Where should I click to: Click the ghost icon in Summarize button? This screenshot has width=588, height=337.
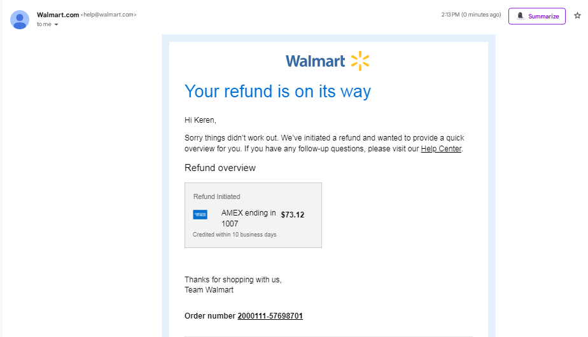click(x=520, y=16)
